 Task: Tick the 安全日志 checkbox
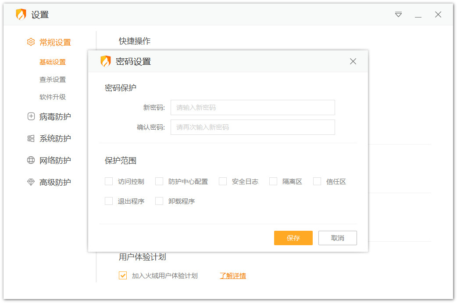(x=223, y=181)
